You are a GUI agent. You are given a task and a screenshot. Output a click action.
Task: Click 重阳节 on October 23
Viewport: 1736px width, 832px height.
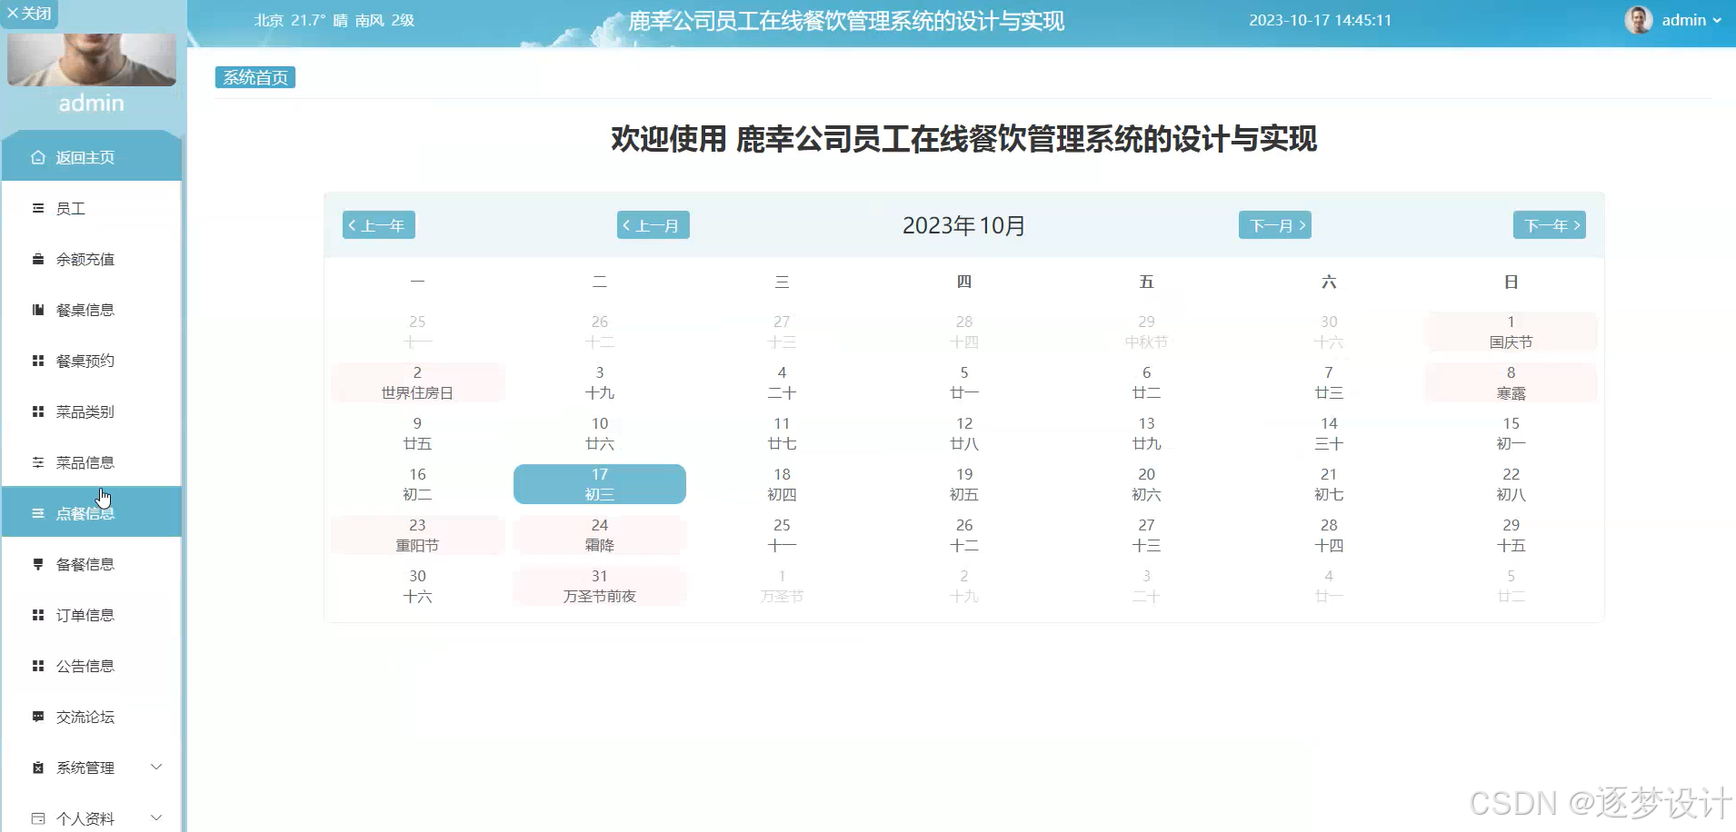coord(416,534)
